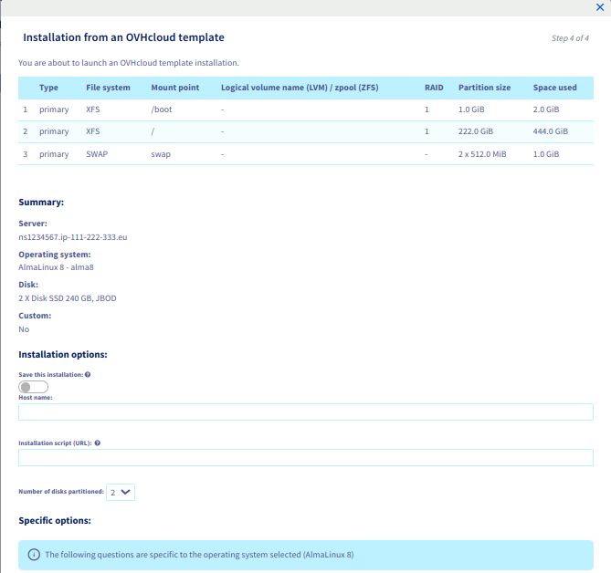Select the File system column header
This screenshot has width=611, height=573.
(x=108, y=88)
